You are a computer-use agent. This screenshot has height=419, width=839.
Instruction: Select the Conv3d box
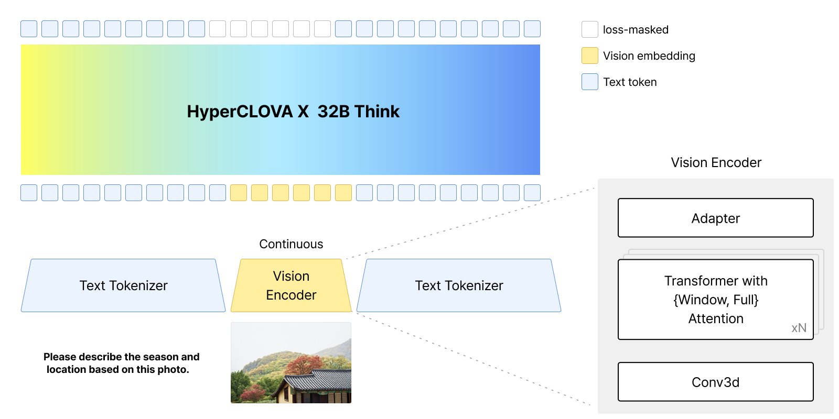[x=716, y=382]
